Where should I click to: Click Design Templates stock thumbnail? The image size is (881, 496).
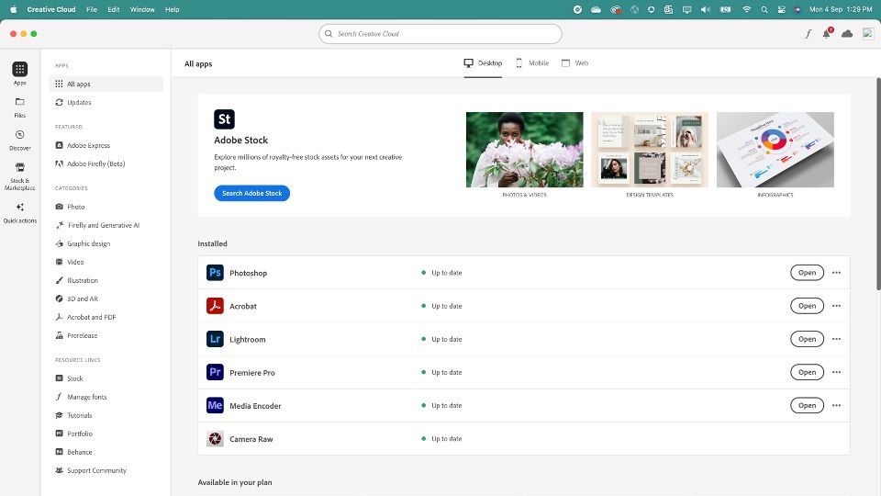(x=650, y=150)
